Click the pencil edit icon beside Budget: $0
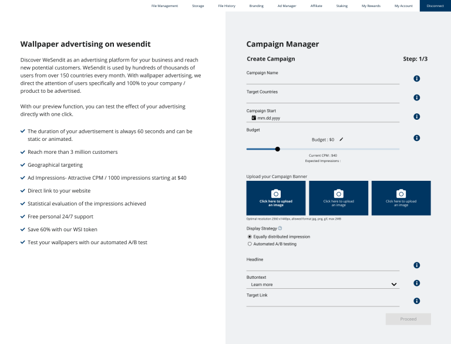451x344 pixels. [x=341, y=140]
